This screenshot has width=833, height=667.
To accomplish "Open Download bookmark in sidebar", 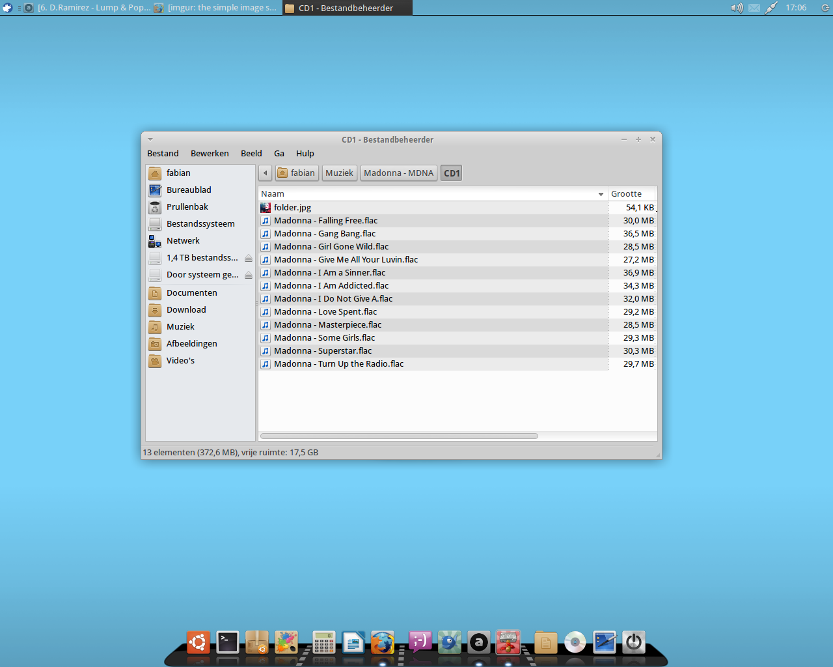I will pyautogui.click(x=200, y=310).
